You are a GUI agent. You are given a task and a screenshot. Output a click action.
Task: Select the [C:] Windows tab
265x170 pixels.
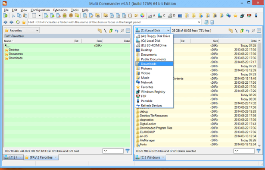150,157
